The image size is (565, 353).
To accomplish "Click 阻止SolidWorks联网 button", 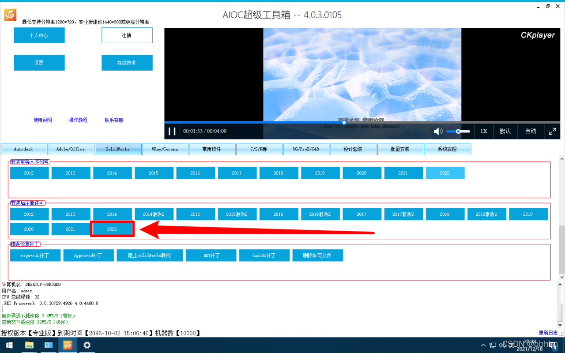I will click(150, 255).
